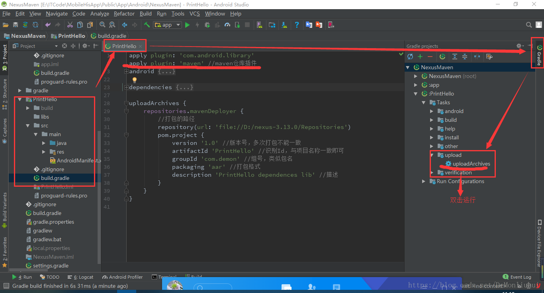Refresh all Gradle projects icon
The height and width of the screenshot is (293, 544).
tap(410, 57)
